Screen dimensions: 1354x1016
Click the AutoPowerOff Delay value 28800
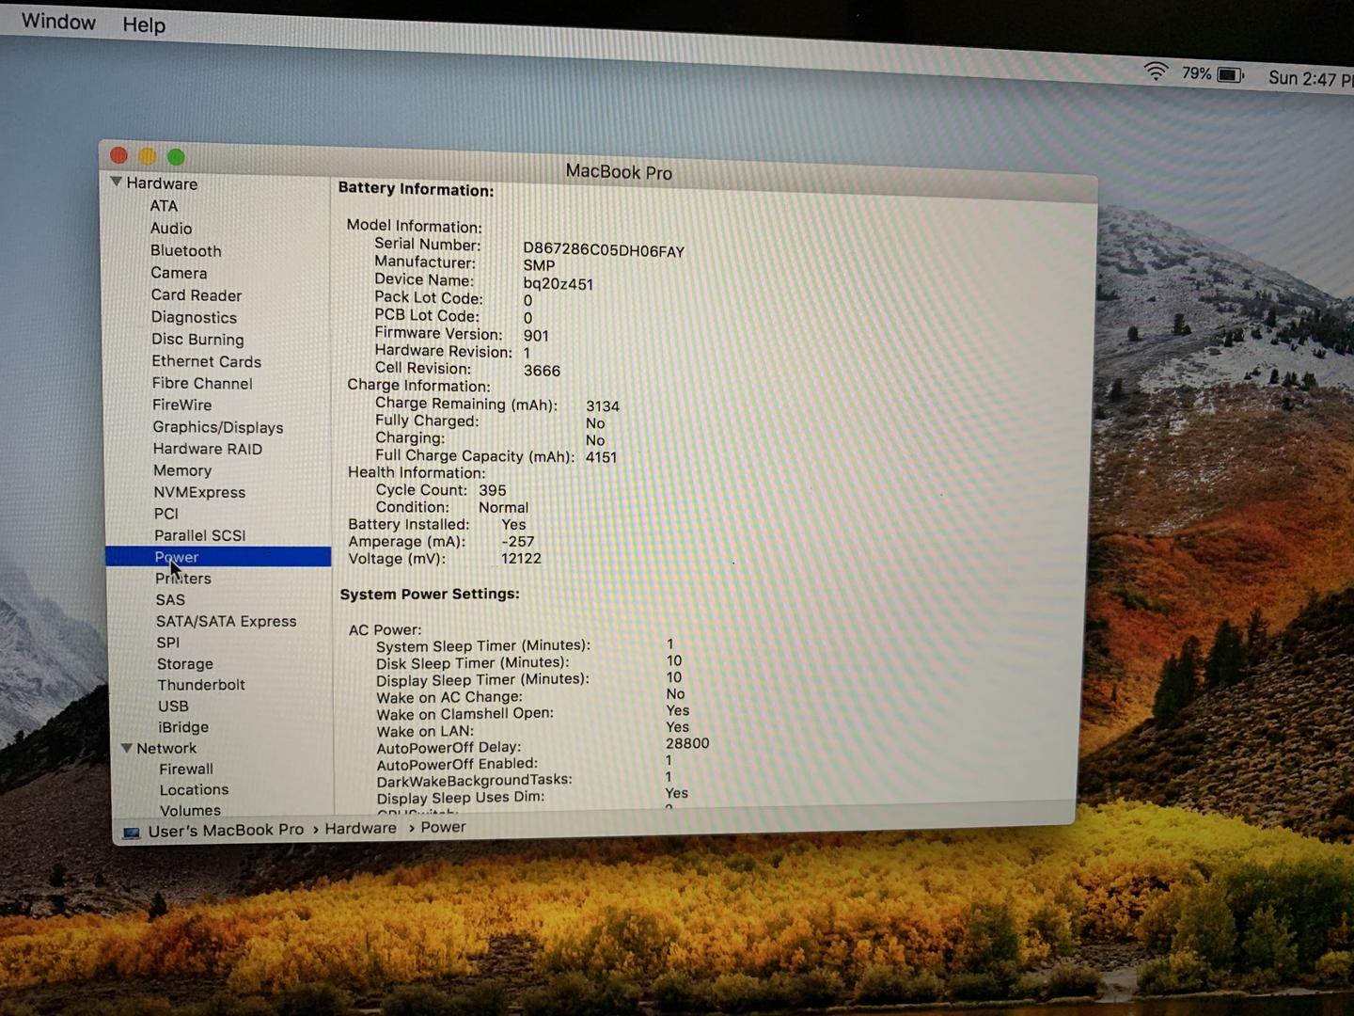[x=687, y=743]
